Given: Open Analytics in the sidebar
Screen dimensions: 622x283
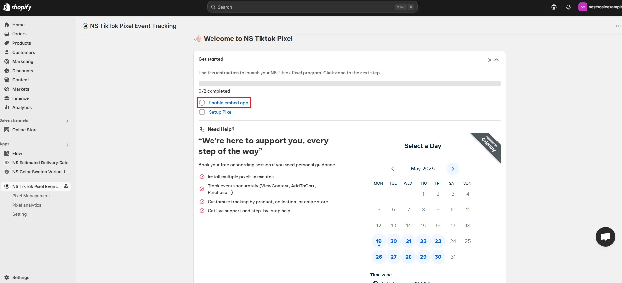Looking at the screenshot, I should (x=22, y=107).
